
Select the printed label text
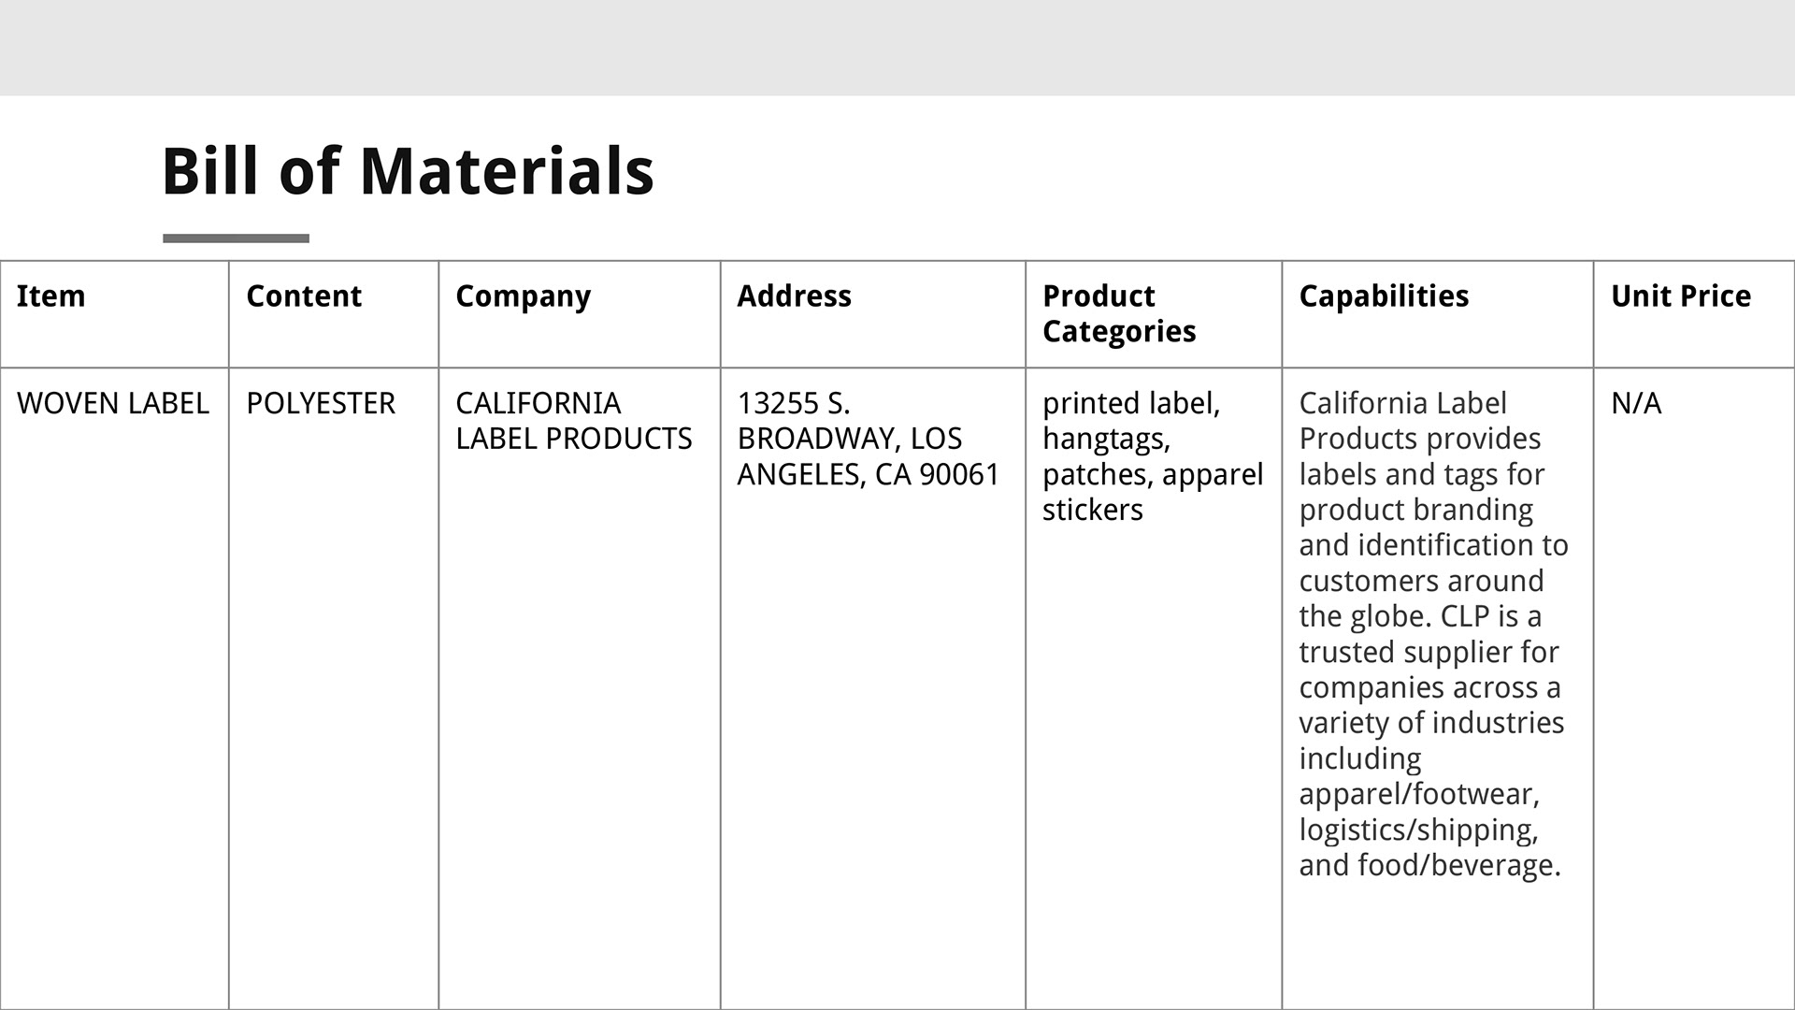[1131, 404]
